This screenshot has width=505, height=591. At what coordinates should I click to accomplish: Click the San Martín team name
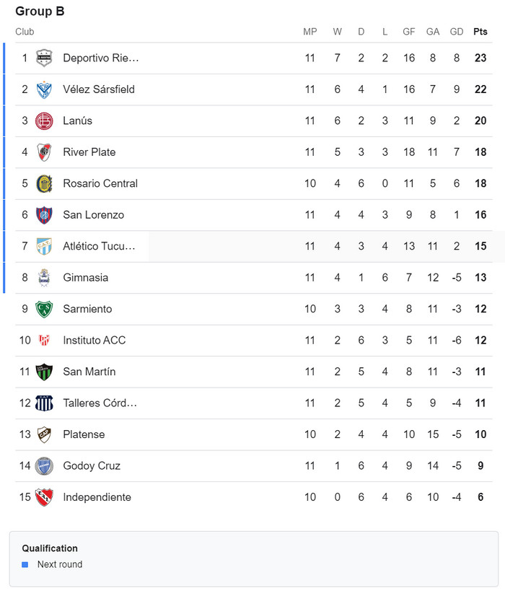89,372
